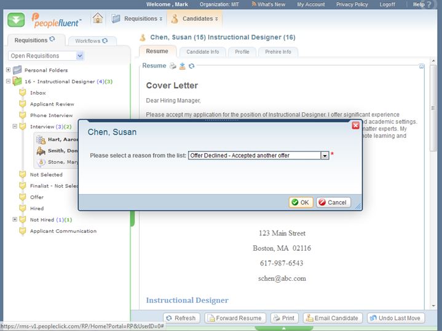The width and height of the screenshot is (442, 331).
Task: Click the green download arrow icon
Action: 17,19
